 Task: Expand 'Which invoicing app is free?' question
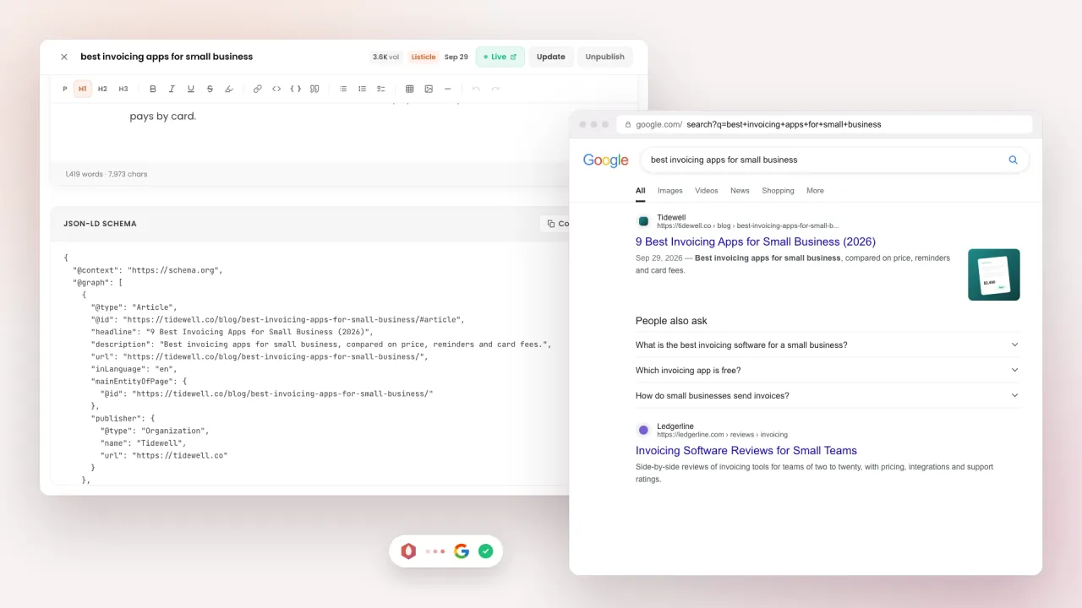(x=828, y=370)
